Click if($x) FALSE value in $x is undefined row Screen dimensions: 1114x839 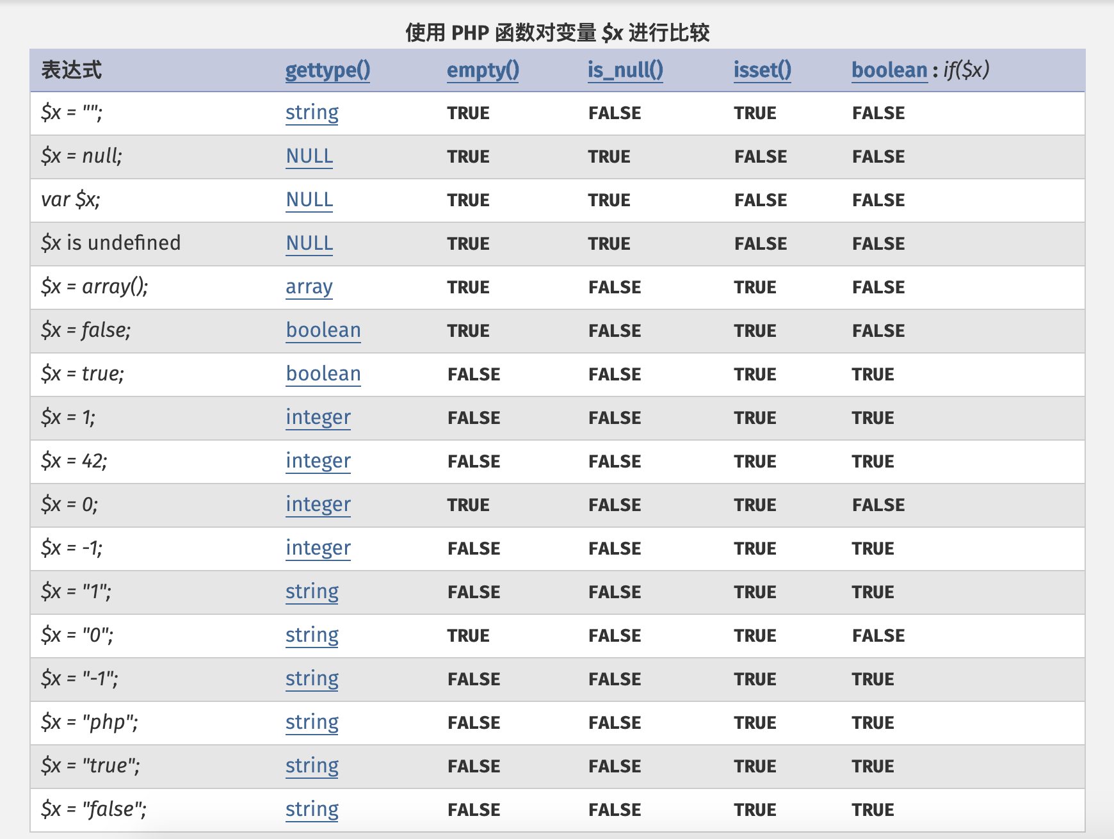point(878,244)
